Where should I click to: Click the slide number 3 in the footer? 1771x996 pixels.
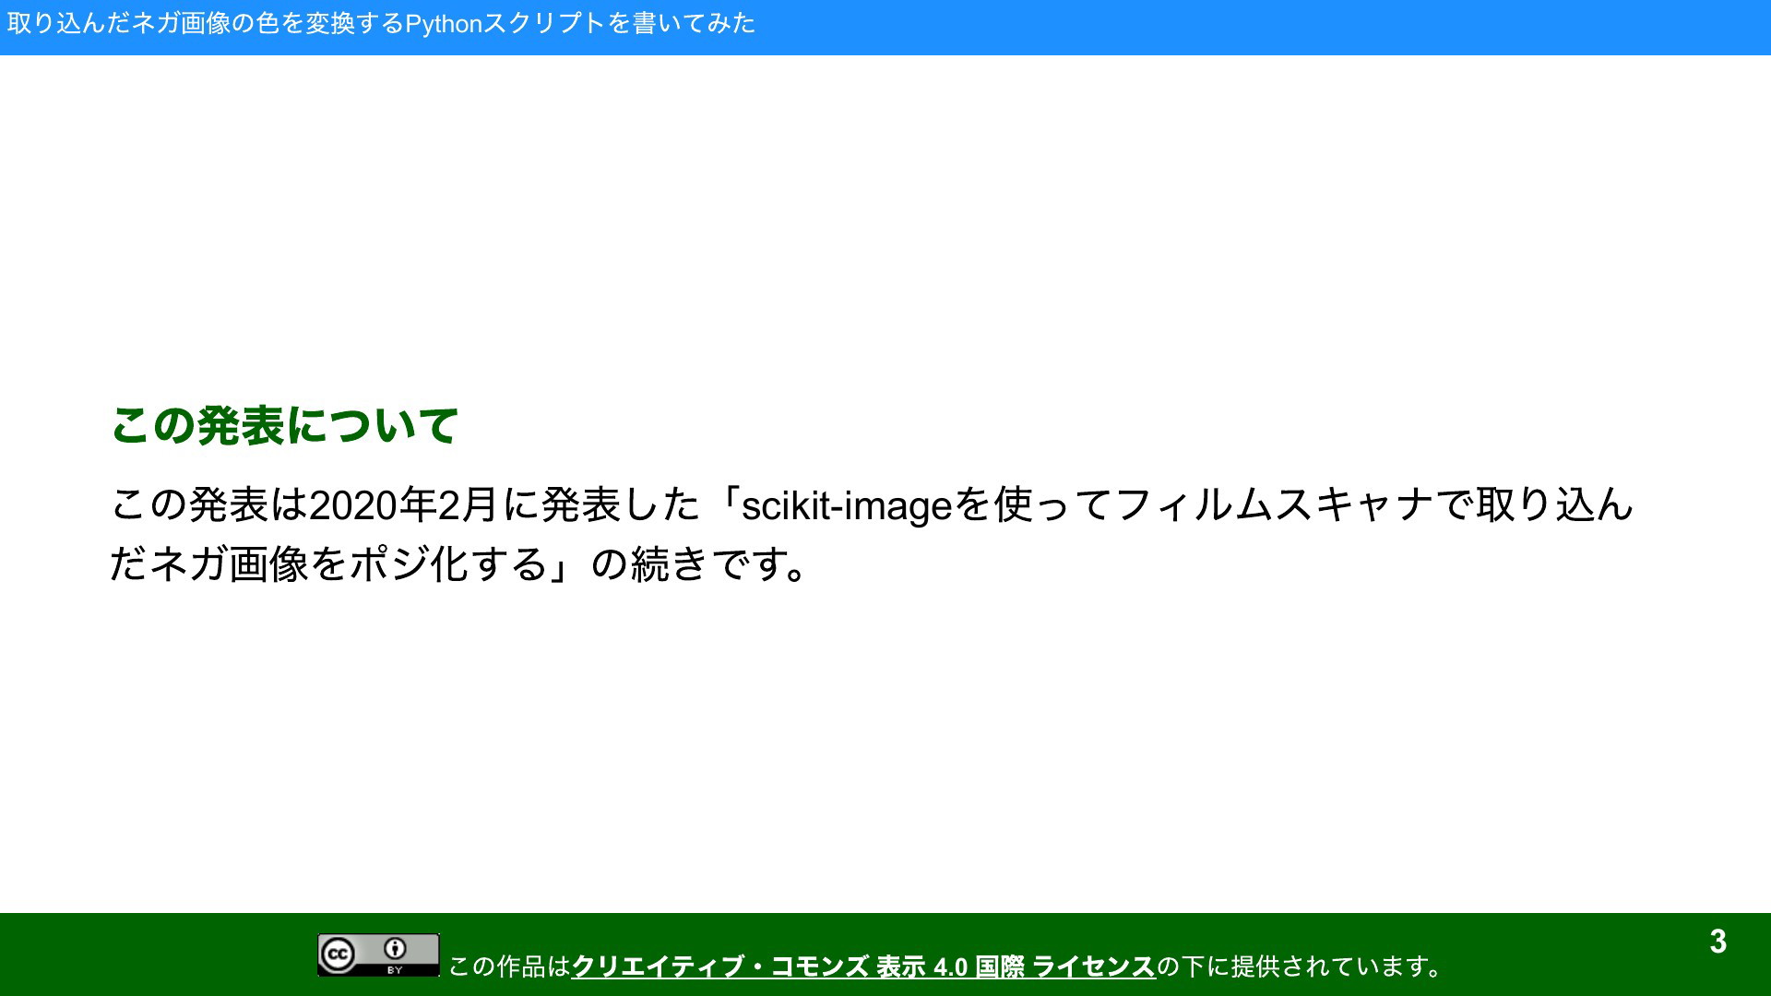1718,942
